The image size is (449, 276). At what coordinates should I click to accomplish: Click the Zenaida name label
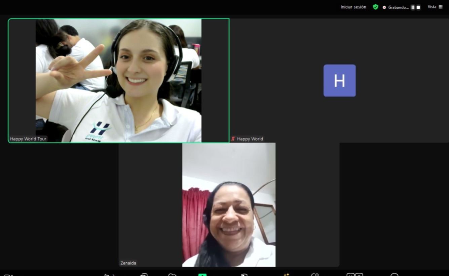pyautogui.click(x=128, y=263)
